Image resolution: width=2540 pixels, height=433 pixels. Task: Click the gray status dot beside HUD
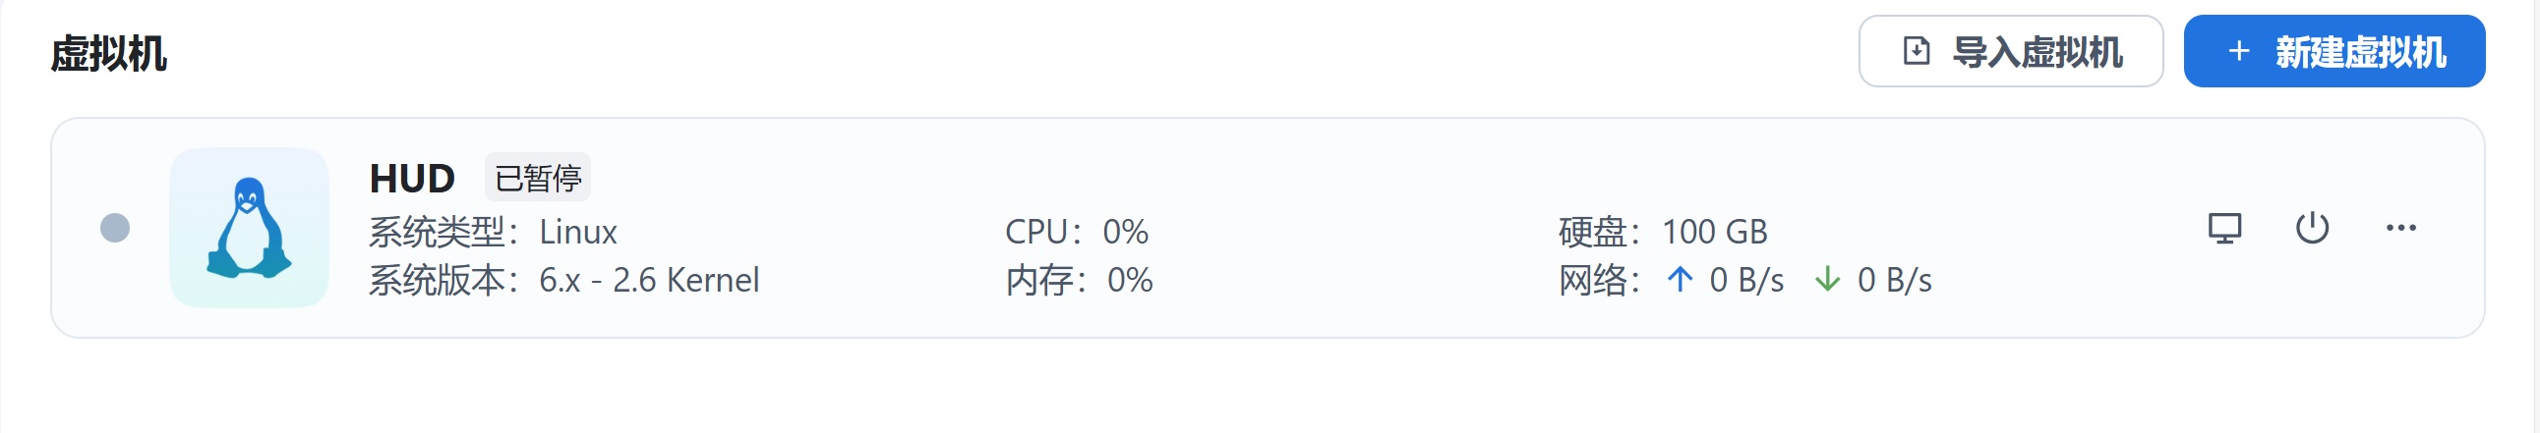pos(115,229)
